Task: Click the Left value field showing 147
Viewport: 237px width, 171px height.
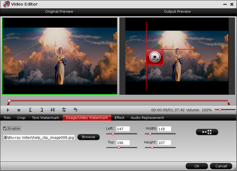Action: coord(123,129)
